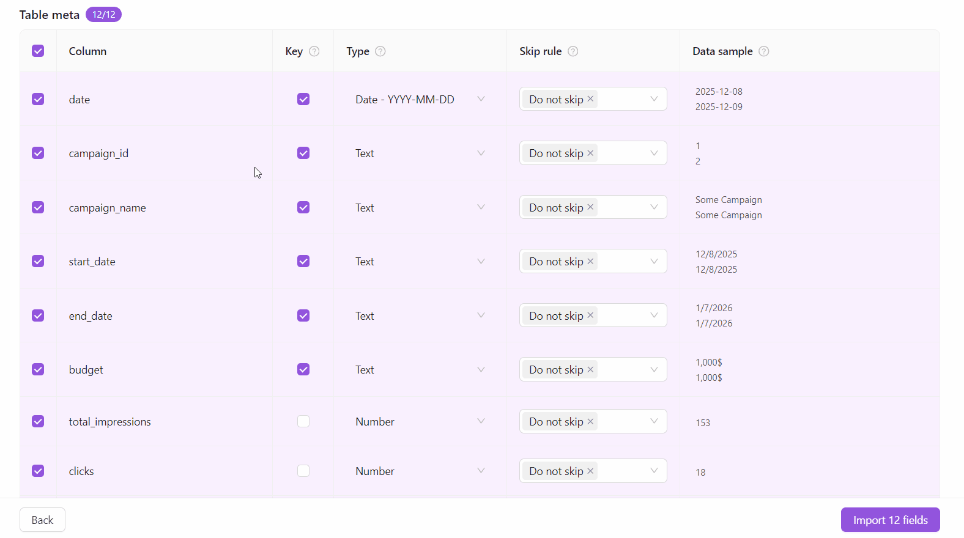This screenshot has height=538, width=964.
Task: Disable the Key checkbox for campaign_name
Action: [x=303, y=207]
